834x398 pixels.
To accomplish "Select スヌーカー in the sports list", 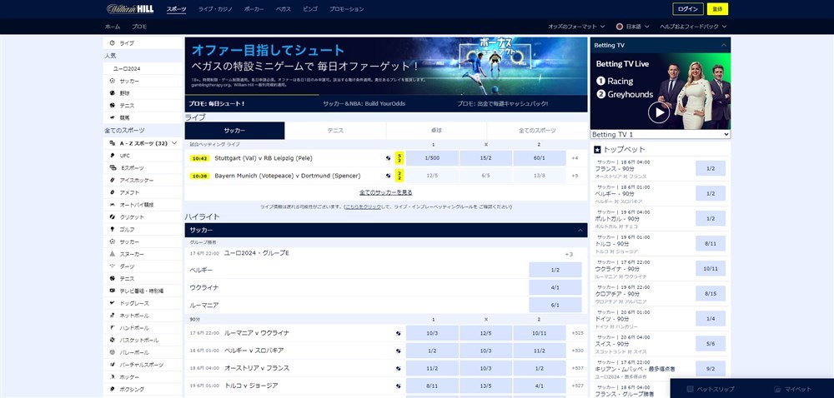I will pyautogui.click(x=143, y=254).
